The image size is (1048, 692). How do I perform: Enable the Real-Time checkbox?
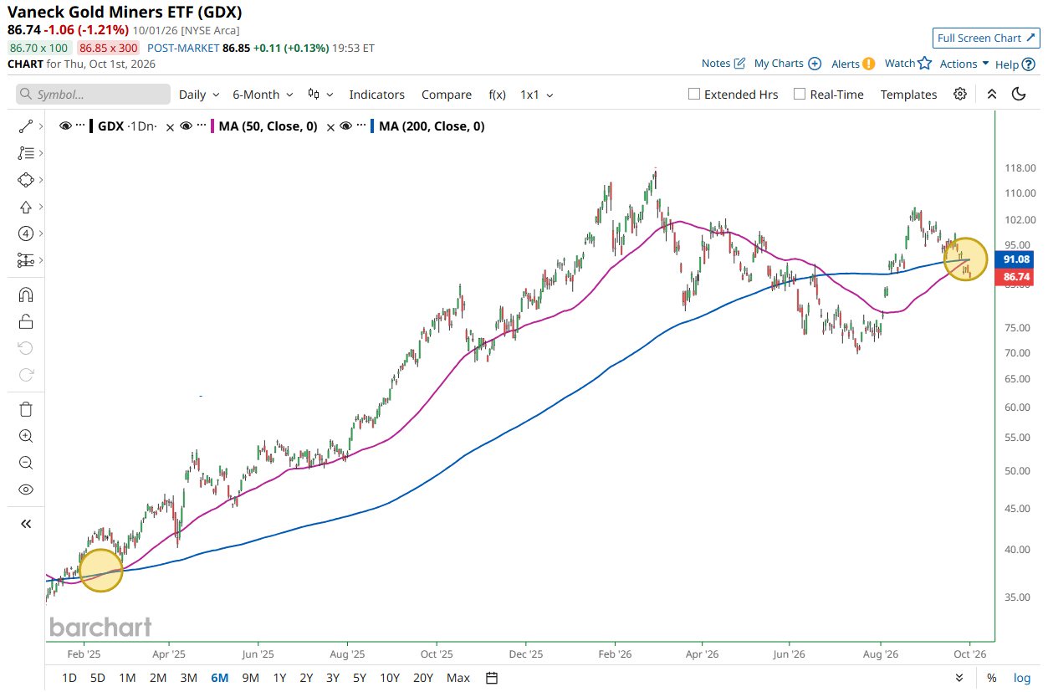pyautogui.click(x=800, y=94)
